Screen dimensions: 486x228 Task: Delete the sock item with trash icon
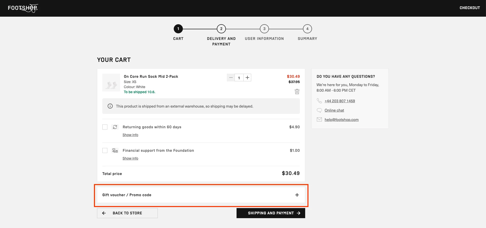297,92
